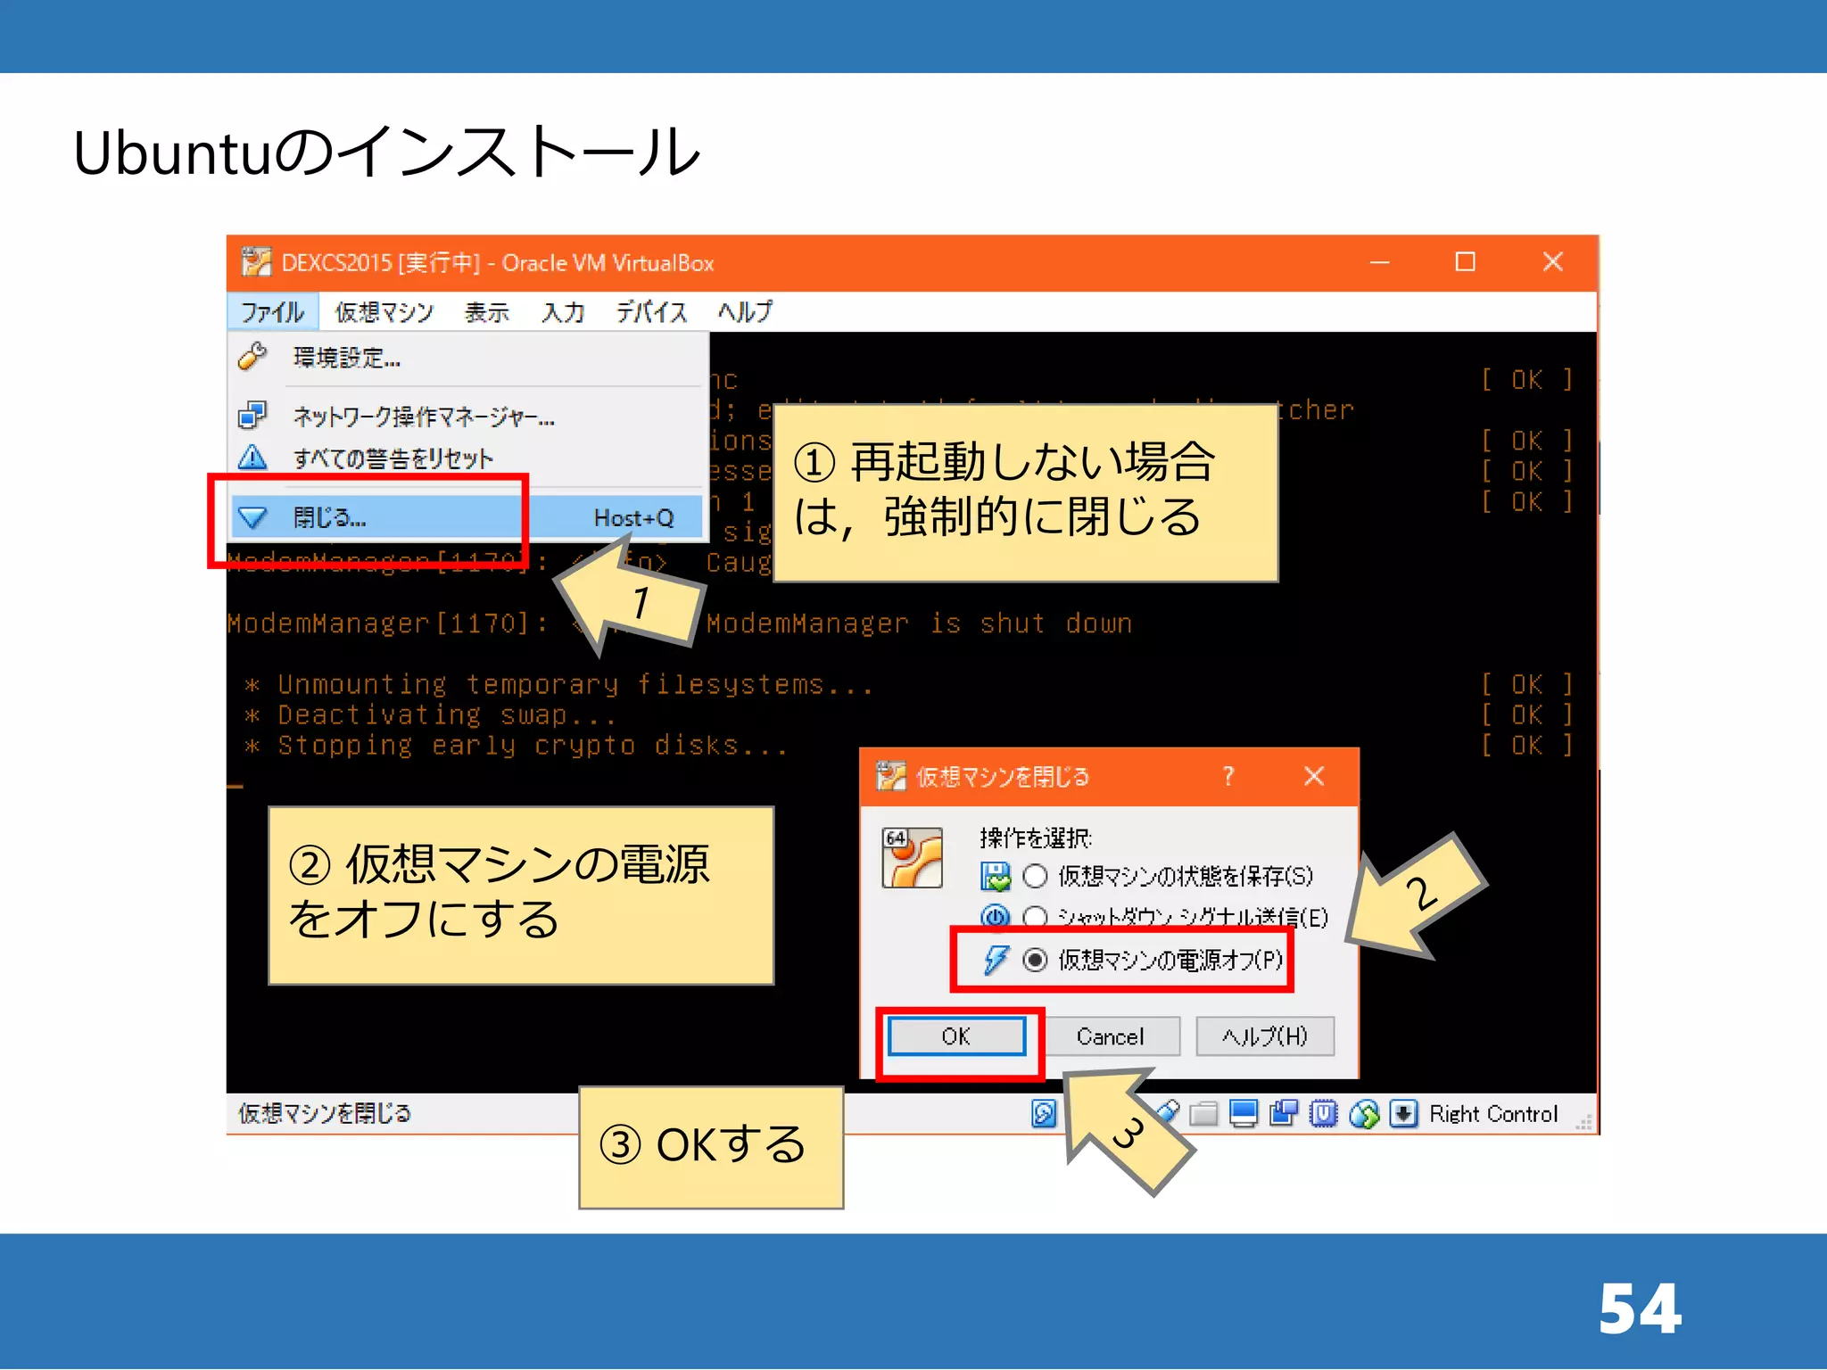Click 仮想マシンを閉じる status bar text

coord(325,1113)
